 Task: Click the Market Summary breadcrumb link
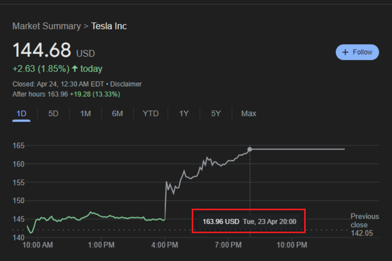point(47,26)
